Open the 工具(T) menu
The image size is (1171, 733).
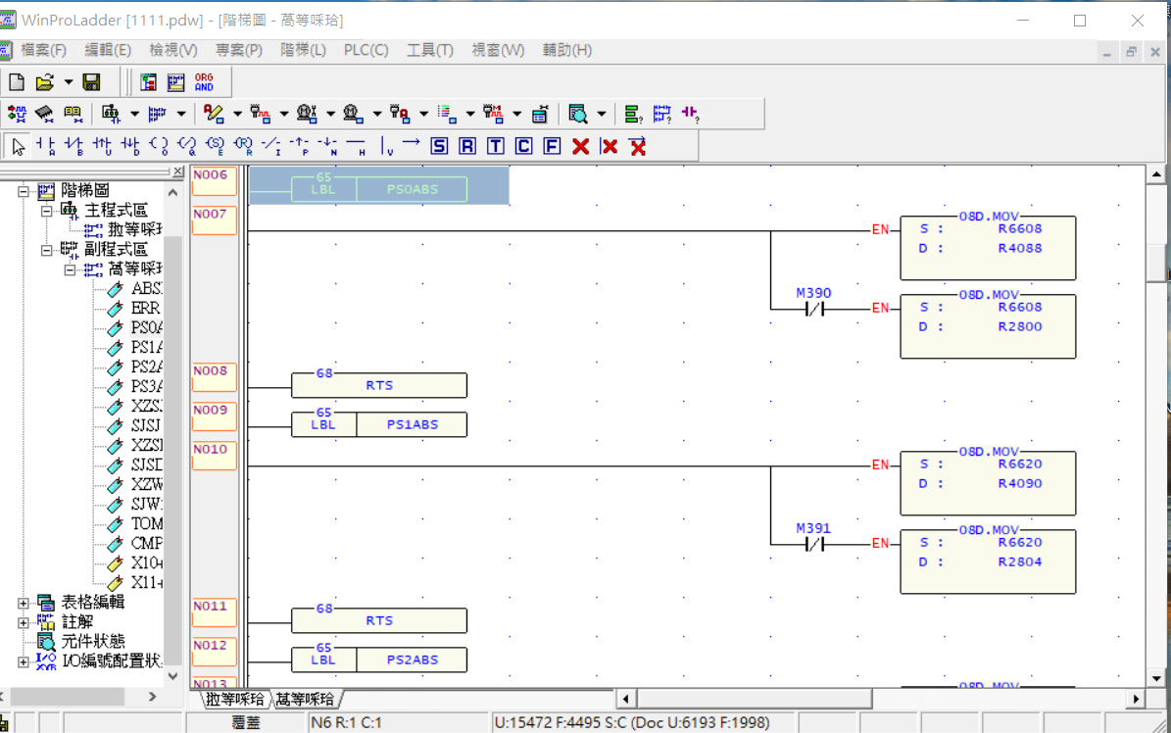429,50
